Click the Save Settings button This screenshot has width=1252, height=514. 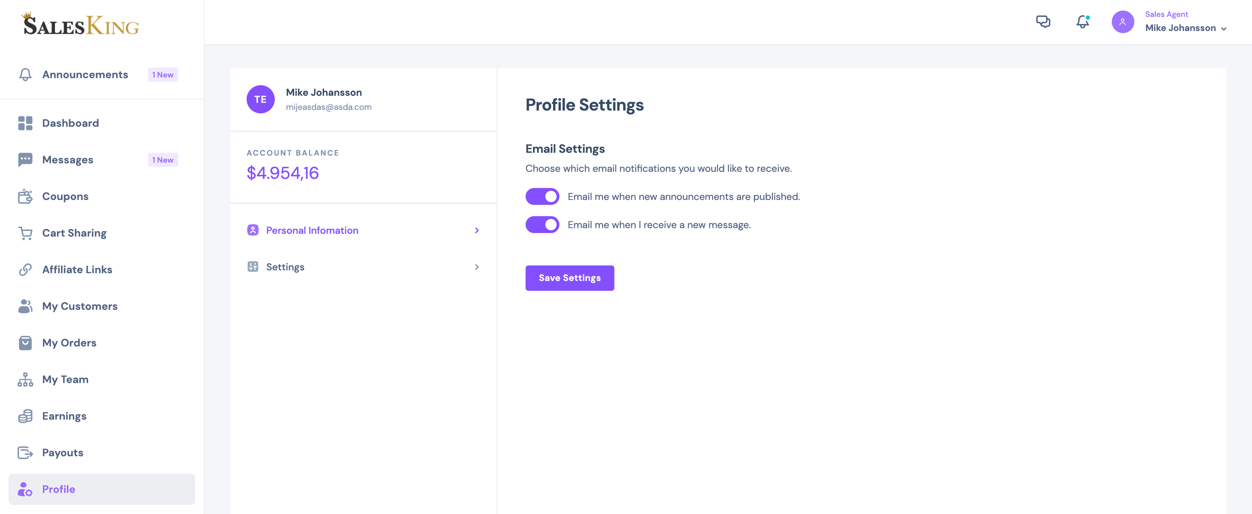click(x=569, y=277)
